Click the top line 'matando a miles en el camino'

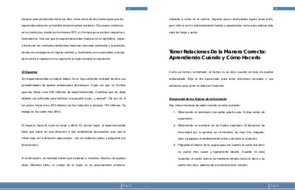click(221, 19)
